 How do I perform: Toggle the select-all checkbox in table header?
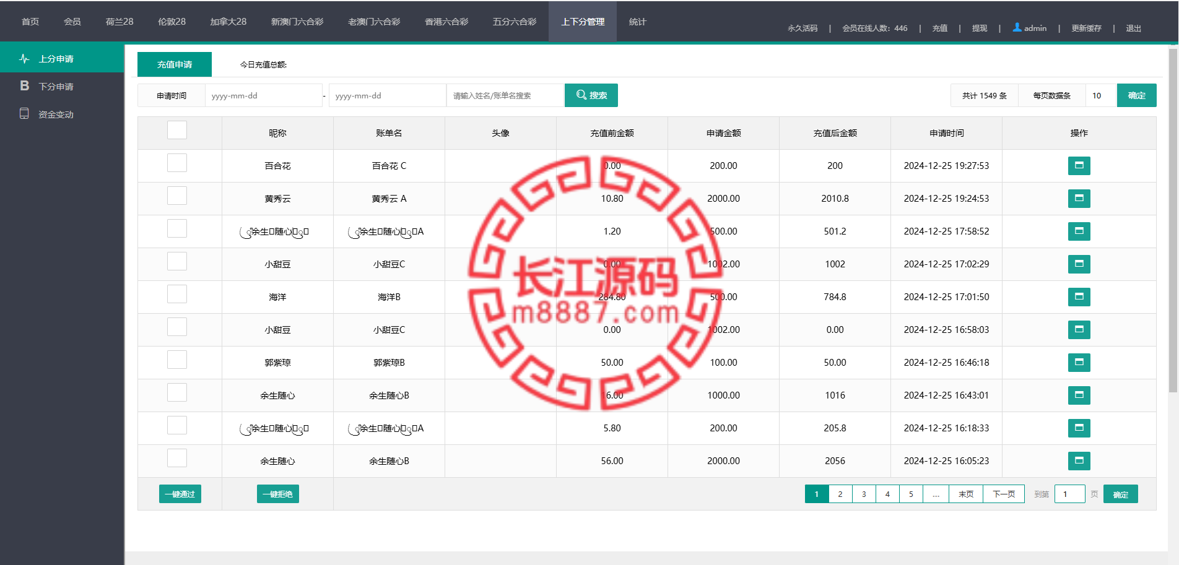point(177,130)
